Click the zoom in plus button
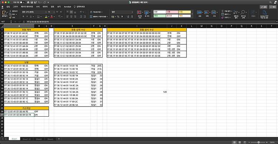The image size is (278, 144). (267, 142)
